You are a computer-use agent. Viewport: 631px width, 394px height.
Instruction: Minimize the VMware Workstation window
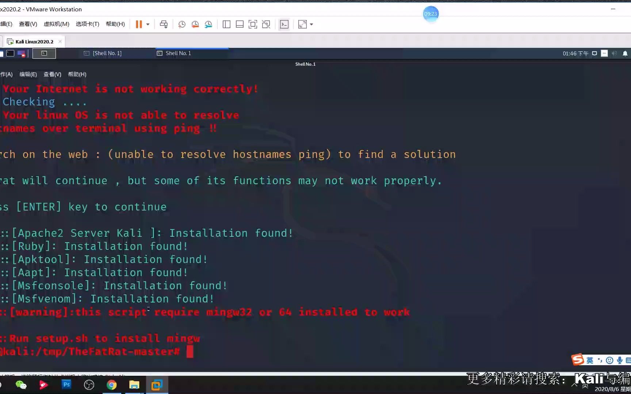click(x=613, y=9)
